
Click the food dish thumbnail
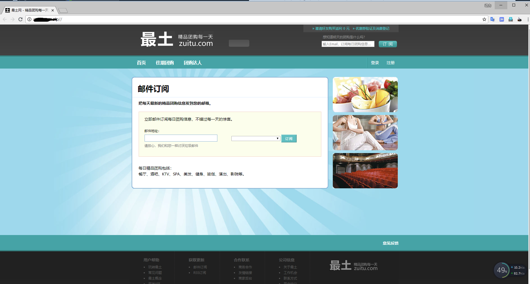[365, 95]
